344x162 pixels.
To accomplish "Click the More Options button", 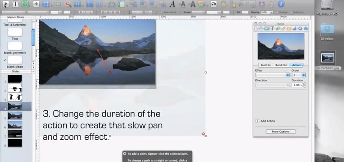I will click(281, 132).
